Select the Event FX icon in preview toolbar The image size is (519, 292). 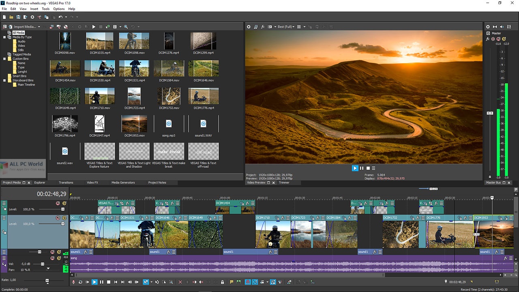(x=263, y=26)
